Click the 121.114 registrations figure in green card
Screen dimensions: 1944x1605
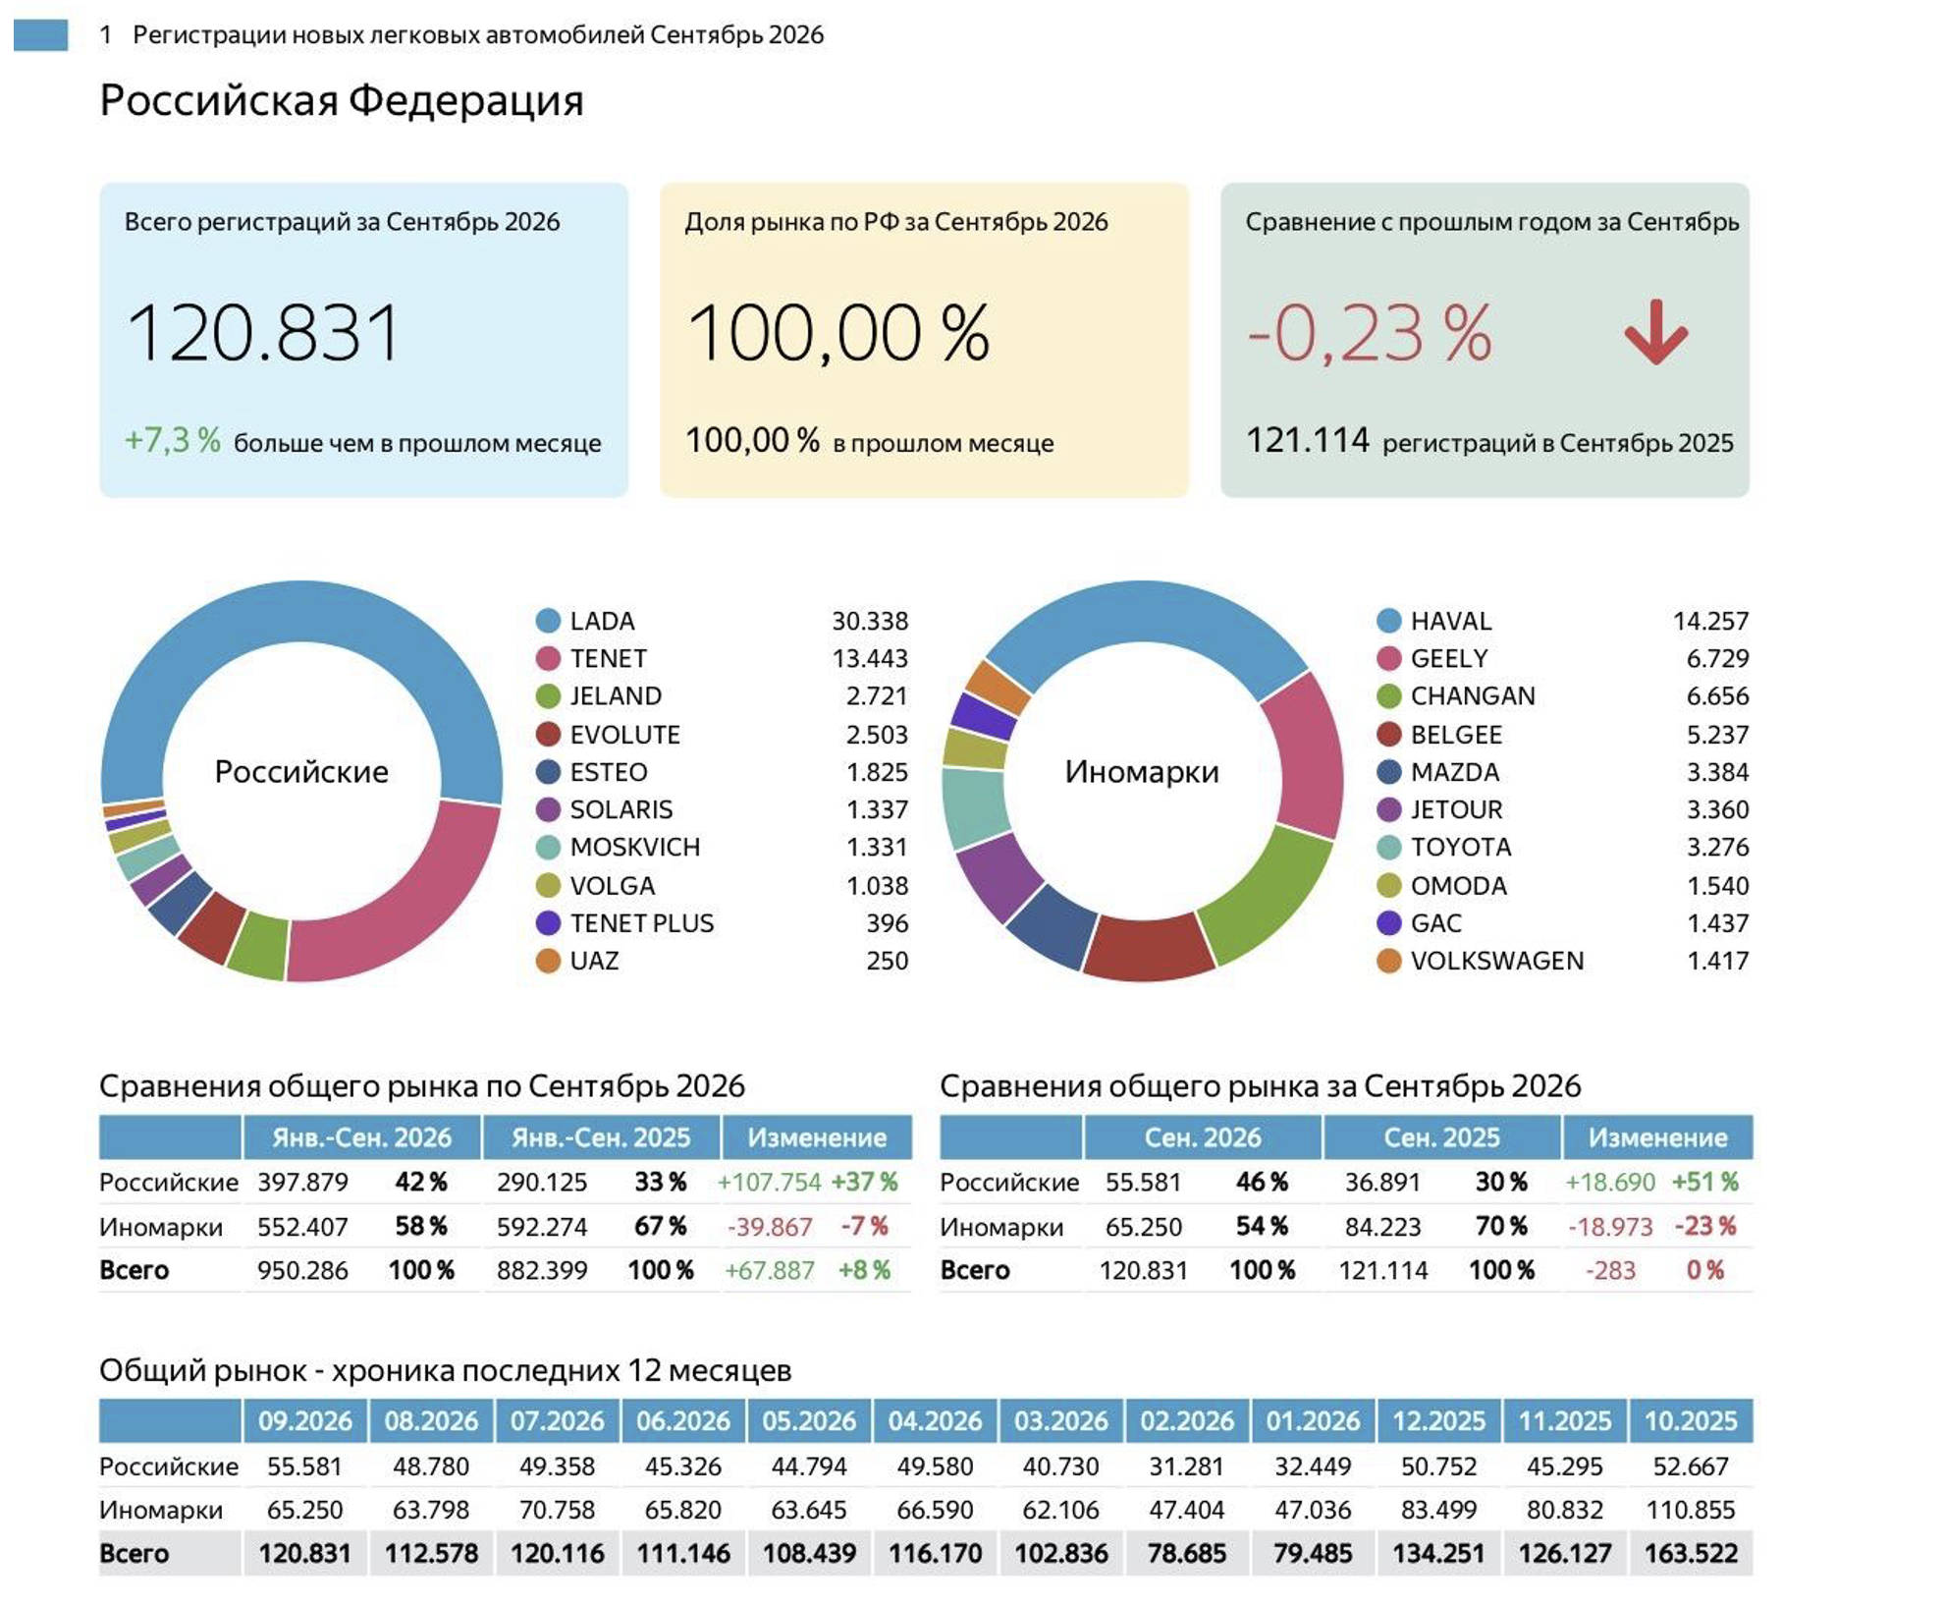(1307, 440)
